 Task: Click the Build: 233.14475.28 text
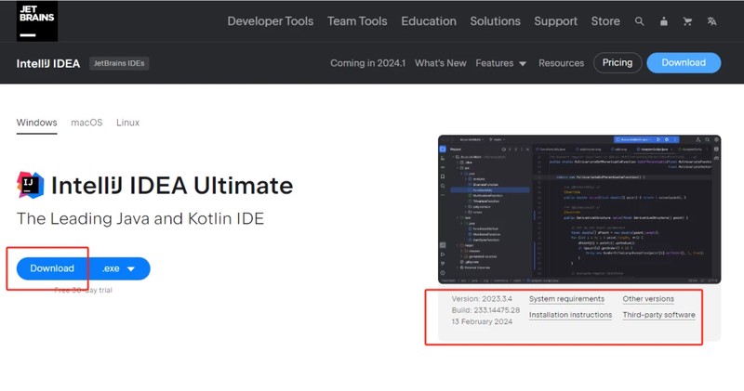(x=485, y=310)
